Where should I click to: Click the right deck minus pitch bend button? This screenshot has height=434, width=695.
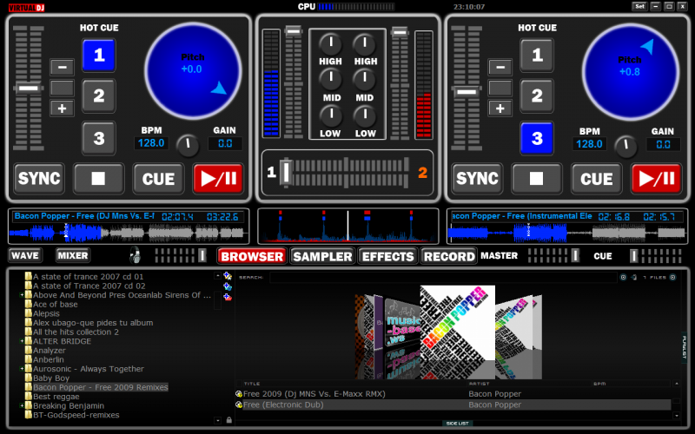tap(500, 68)
